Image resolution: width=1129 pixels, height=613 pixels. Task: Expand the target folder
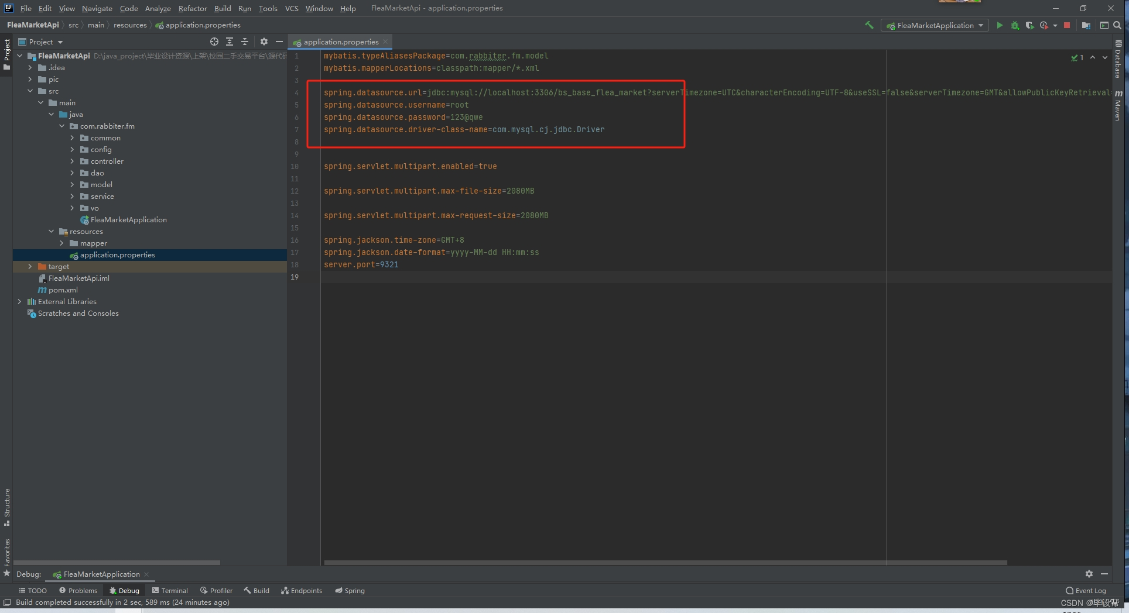coord(30,267)
